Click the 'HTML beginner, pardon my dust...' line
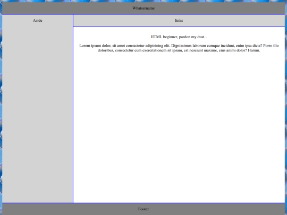 [x=179, y=37]
